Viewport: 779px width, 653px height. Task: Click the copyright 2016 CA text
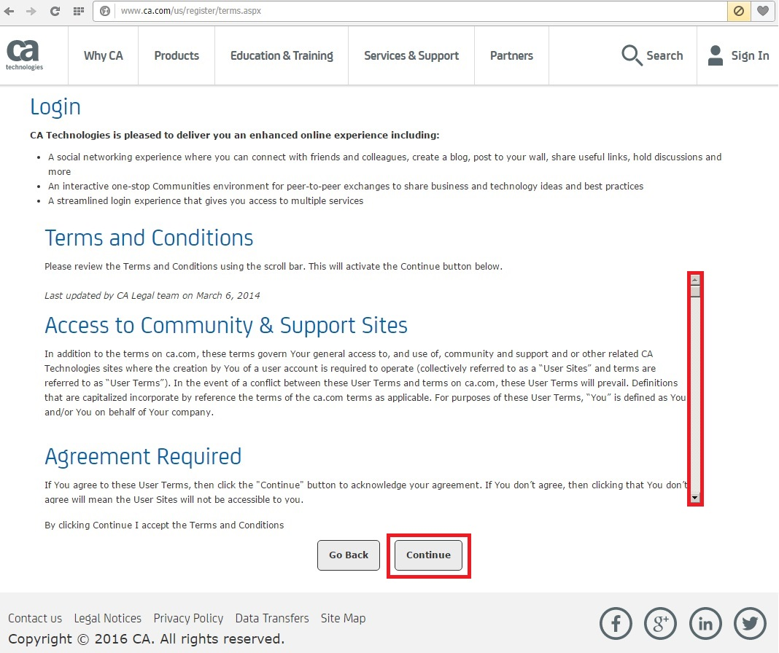point(147,639)
